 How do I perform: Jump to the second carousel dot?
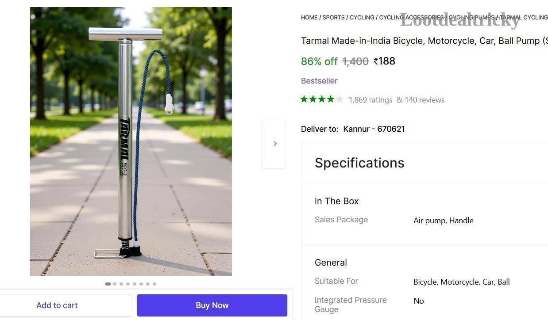click(115, 284)
